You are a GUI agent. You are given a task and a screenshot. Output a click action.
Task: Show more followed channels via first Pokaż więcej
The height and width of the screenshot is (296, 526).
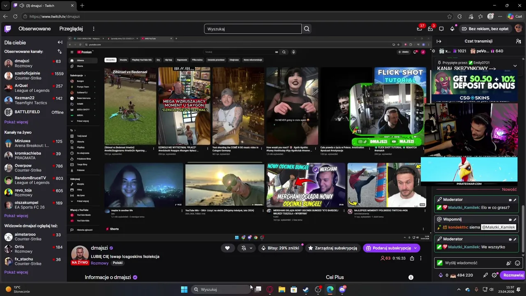point(16,122)
